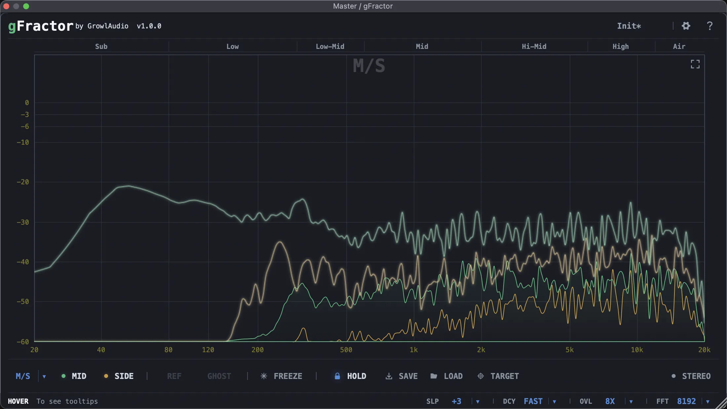
Task: Click the HOVER tooltips status area
Action: coord(19,401)
